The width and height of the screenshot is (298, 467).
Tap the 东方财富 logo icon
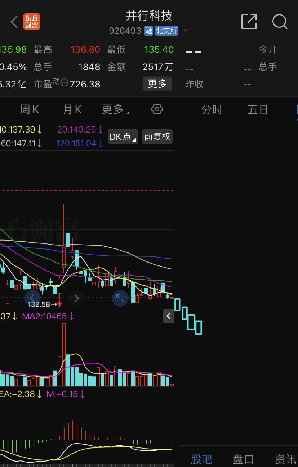pos(32,22)
